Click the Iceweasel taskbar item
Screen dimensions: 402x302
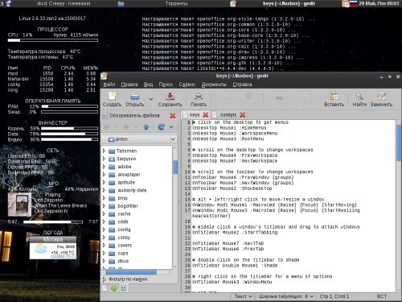click(64, 3)
